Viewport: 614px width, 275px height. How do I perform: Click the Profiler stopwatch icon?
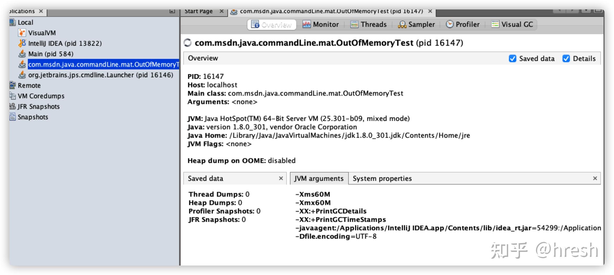pyautogui.click(x=450, y=24)
